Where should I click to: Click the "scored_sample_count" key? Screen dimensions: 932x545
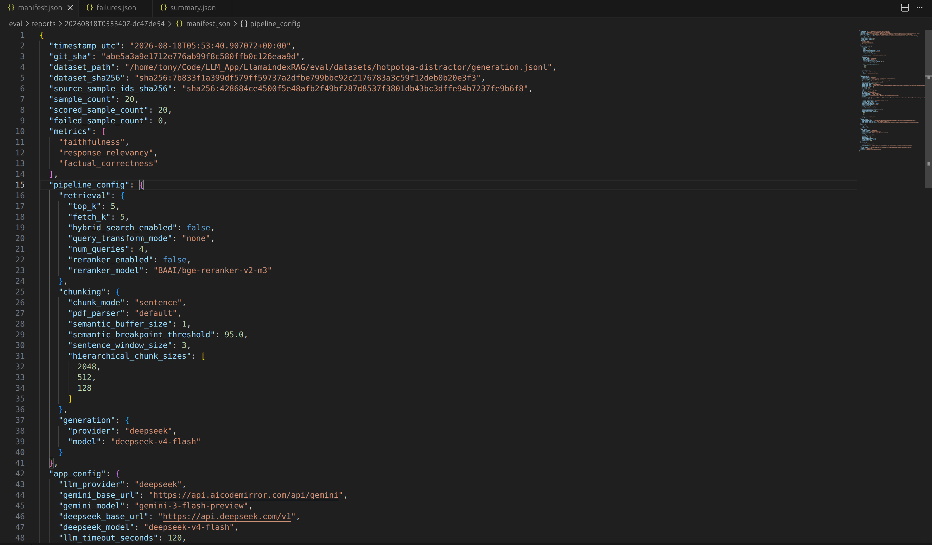99,110
